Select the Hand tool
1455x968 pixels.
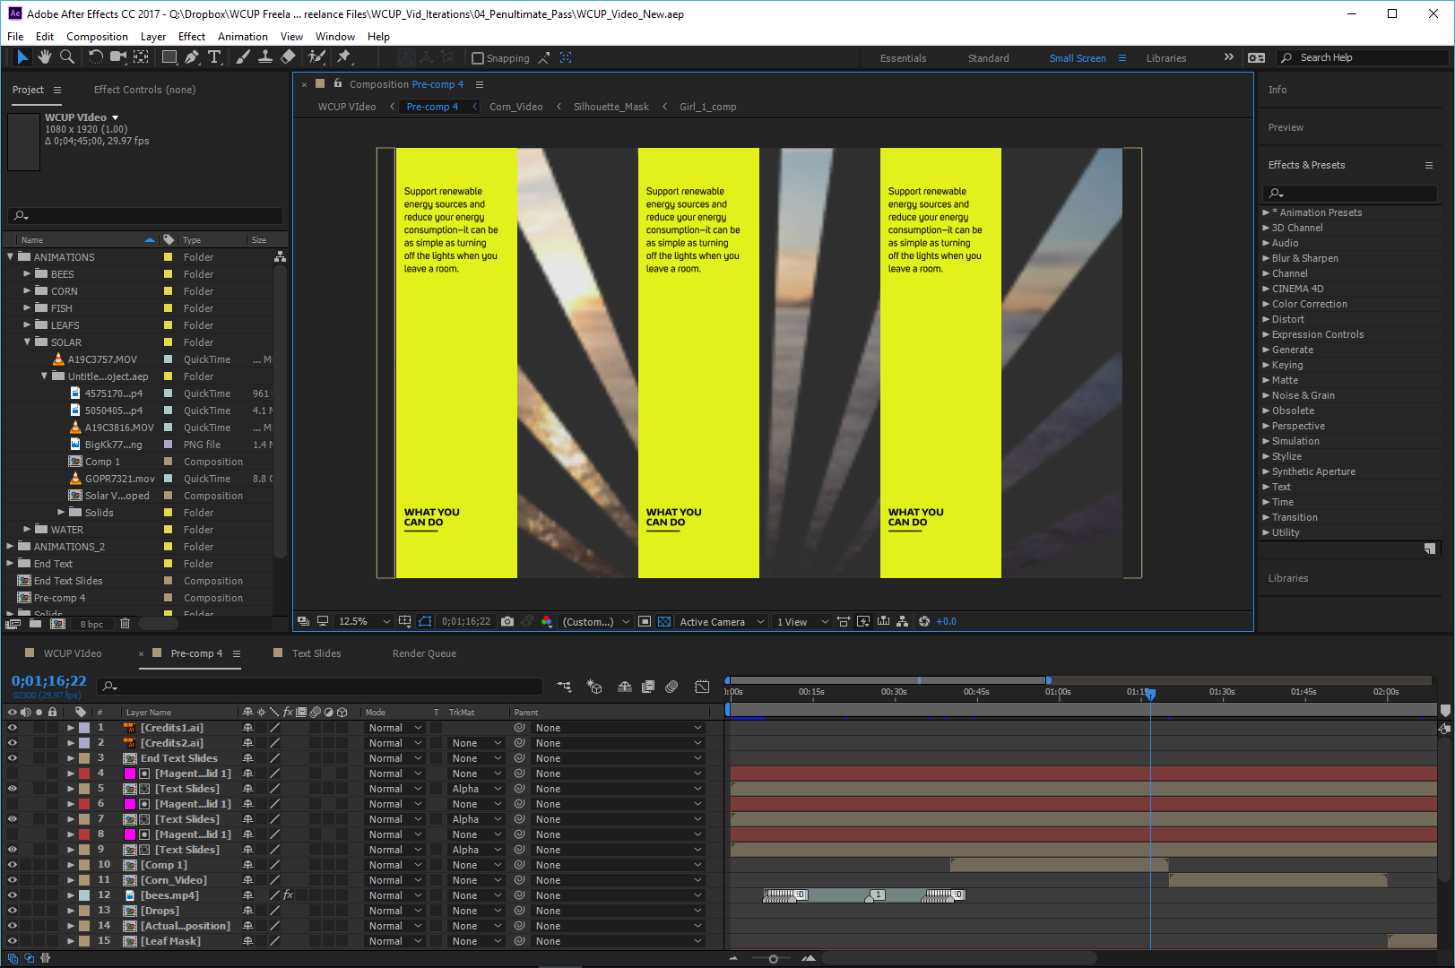click(x=44, y=57)
